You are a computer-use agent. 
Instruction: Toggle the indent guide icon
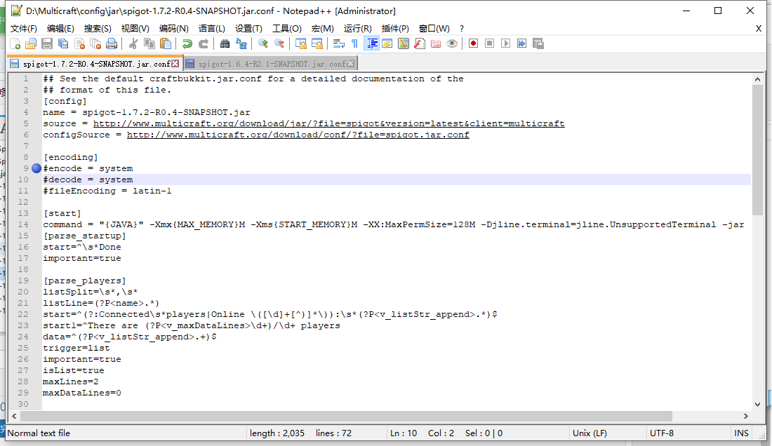pyautogui.click(x=372, y=43)
